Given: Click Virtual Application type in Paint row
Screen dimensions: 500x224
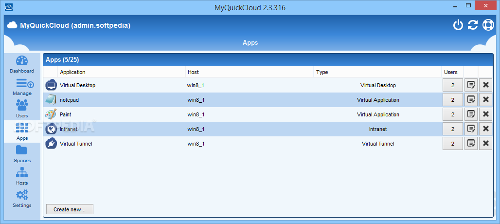Looking at the screenshot, I should click(378, 114).
